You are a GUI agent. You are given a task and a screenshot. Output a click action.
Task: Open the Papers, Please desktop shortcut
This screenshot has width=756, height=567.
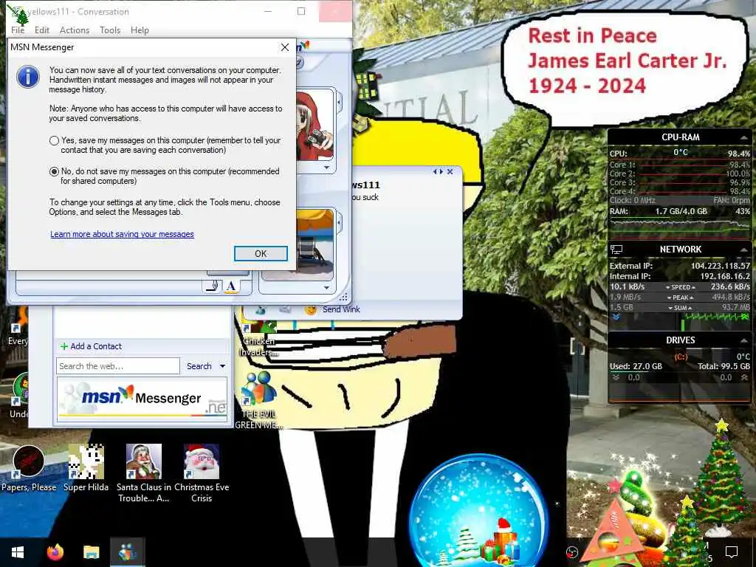[x=29, y=469]
